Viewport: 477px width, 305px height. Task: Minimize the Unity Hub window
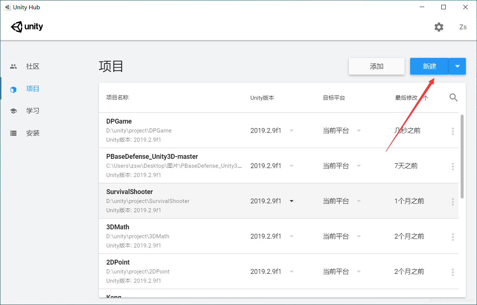coord(422,7)
